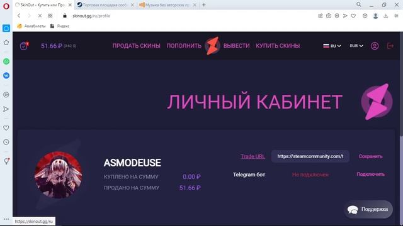Open the Opera menu logo
Screen dimensions: 403x226
[6, 6]
